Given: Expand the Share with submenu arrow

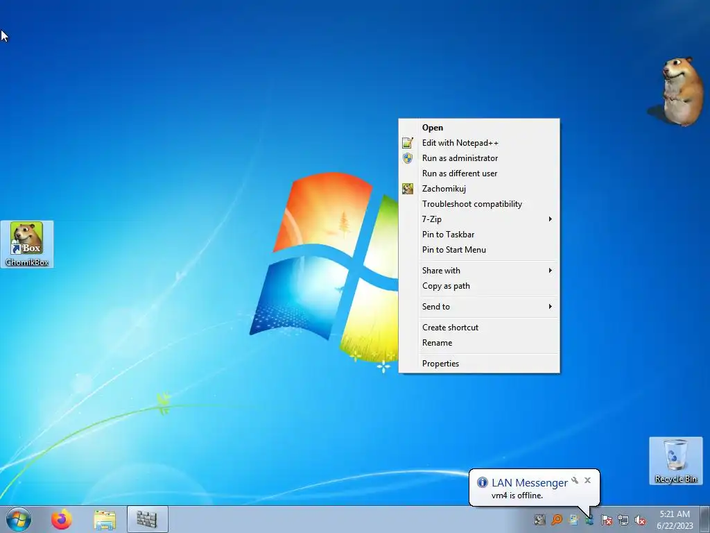Looking at the screenshot, I should click(550, 271).
